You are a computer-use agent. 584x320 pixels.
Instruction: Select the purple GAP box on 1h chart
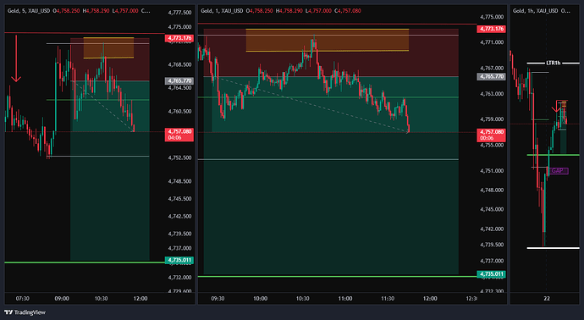(559, 171)
